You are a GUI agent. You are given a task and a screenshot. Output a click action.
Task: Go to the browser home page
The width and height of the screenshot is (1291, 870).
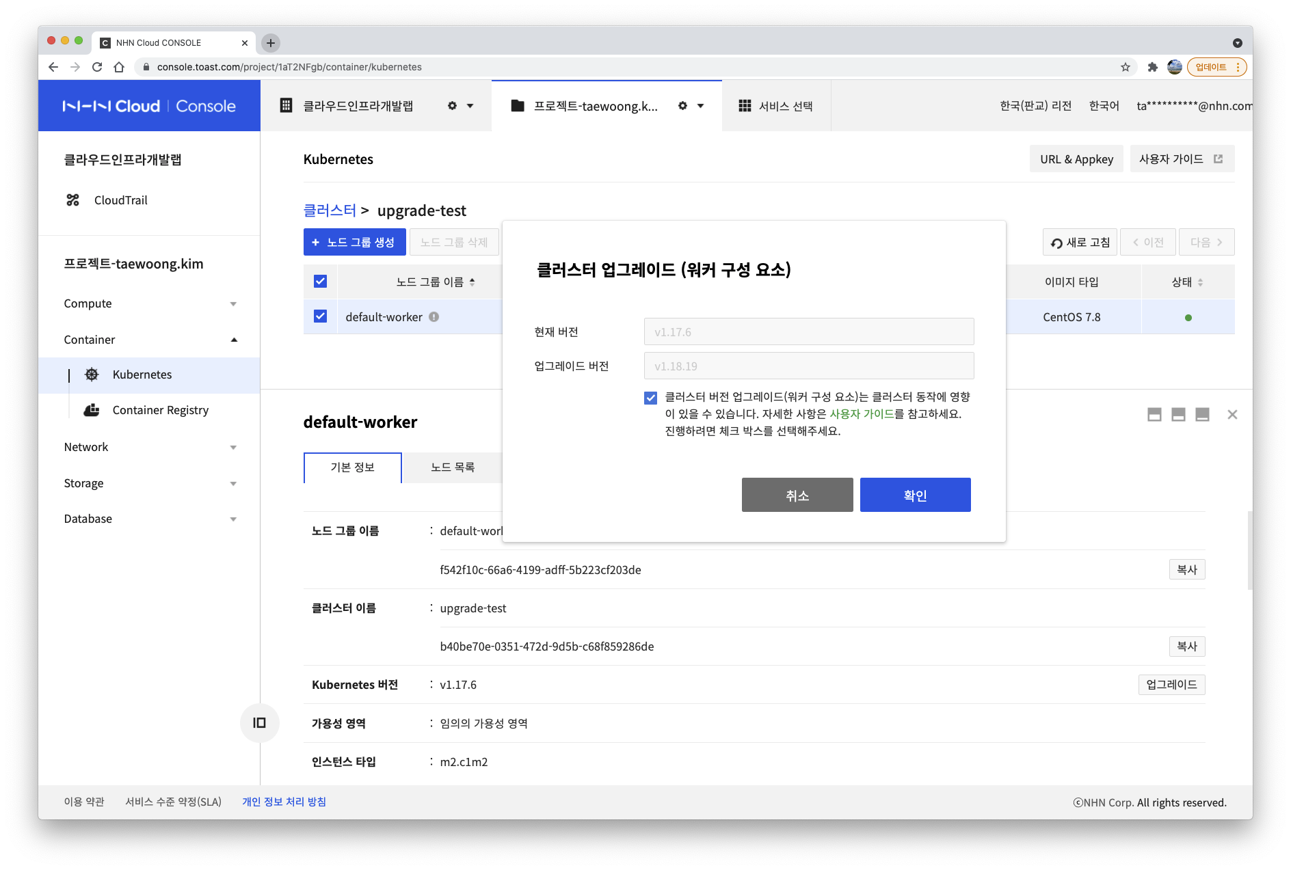[x=119, y=67]
